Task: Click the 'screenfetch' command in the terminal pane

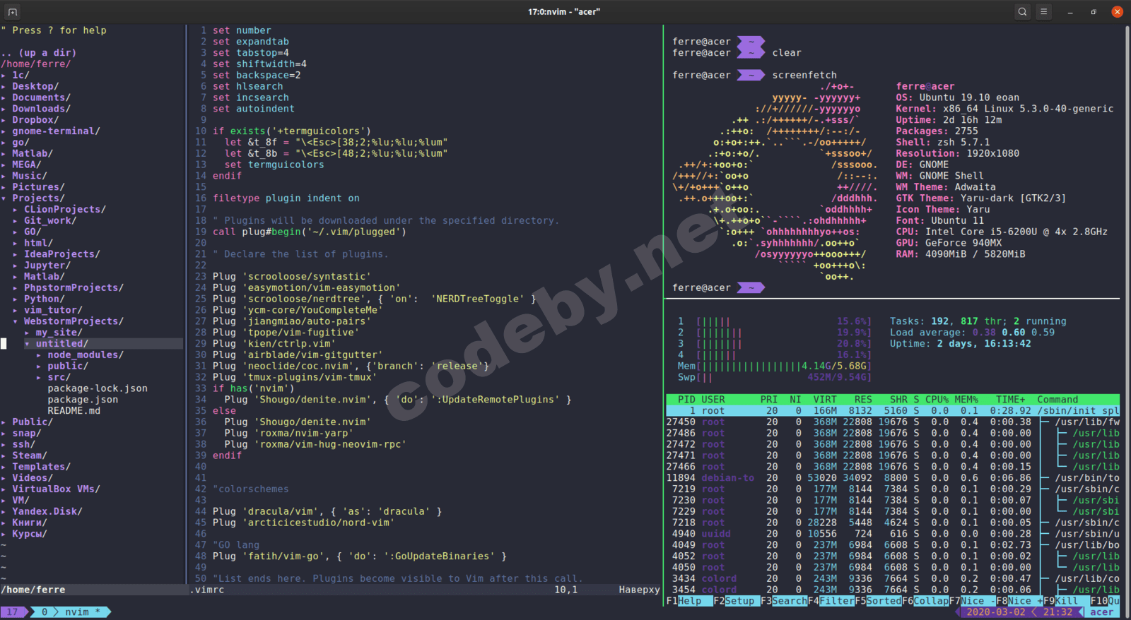Action: click(804, 75)
